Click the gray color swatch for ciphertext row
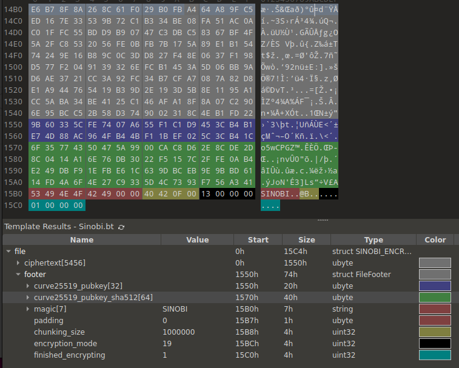The height and width of the screenshot is (368, 459). coord(435,263)
